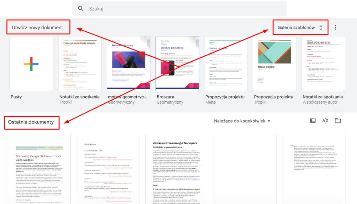Click the Pusty label text
357x204 pixels.
coord(16,97)
